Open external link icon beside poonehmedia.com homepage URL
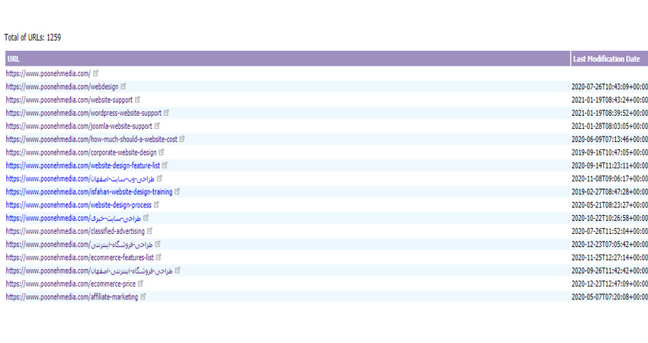This screenshot has width=648, height=343. click(x=95, y=73)
